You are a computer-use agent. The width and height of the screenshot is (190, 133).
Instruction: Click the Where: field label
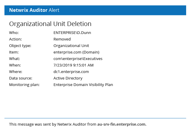click(x=16, y=72)
